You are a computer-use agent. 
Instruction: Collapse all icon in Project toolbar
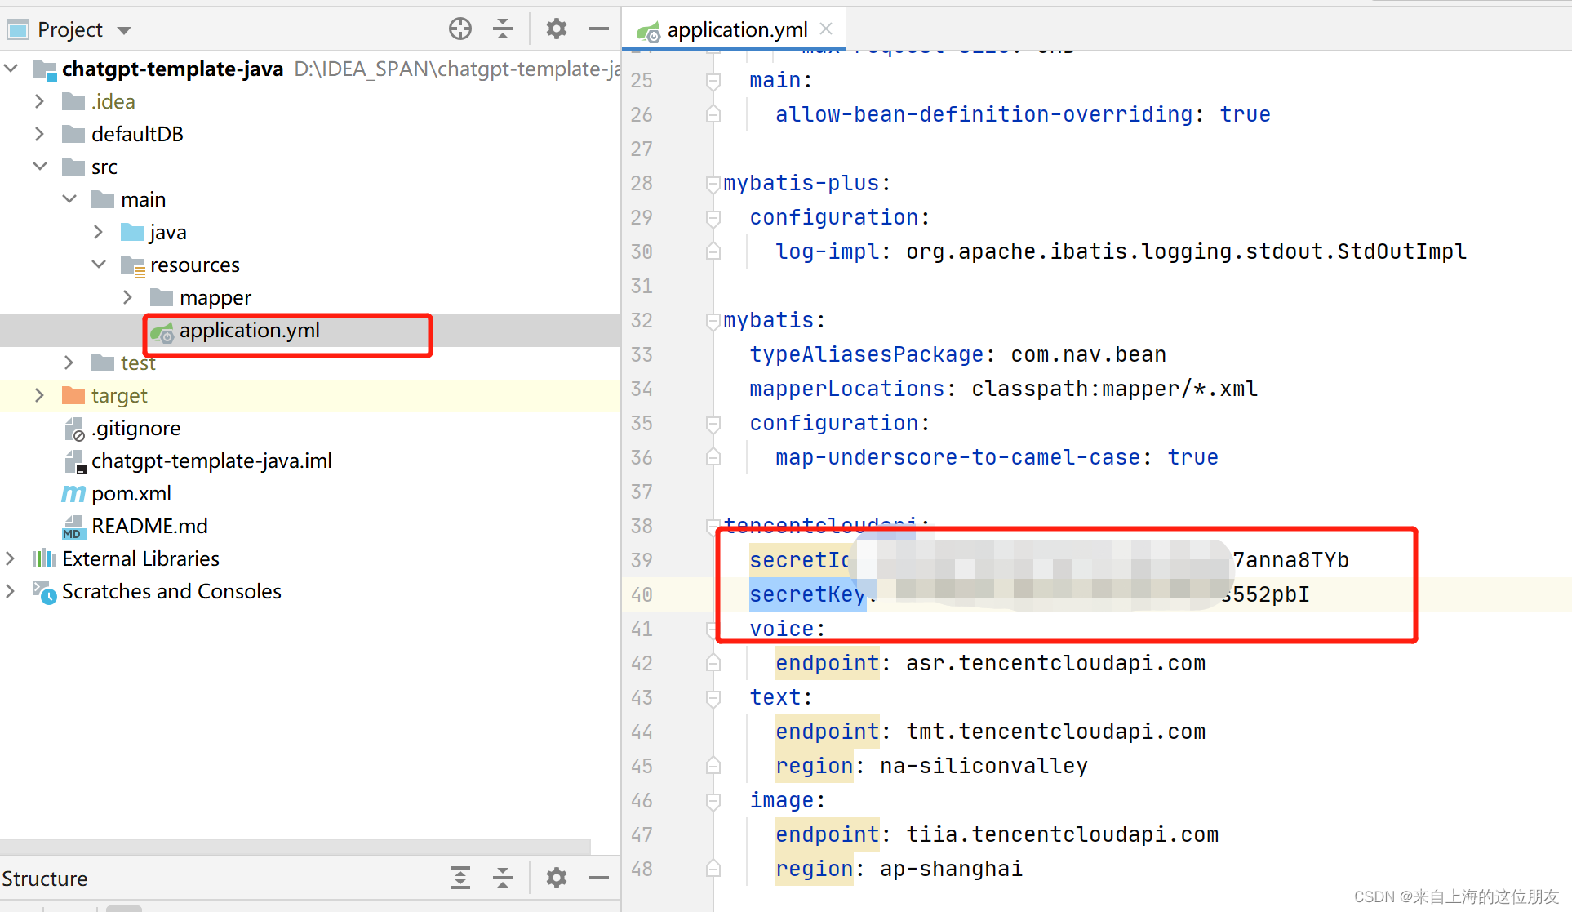[503, 29]
